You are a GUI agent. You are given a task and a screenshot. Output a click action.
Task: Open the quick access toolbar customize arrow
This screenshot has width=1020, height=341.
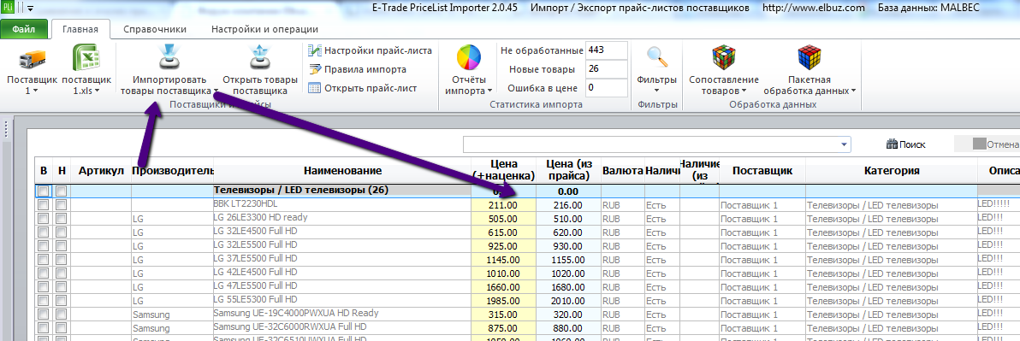(x=30, y=9)
